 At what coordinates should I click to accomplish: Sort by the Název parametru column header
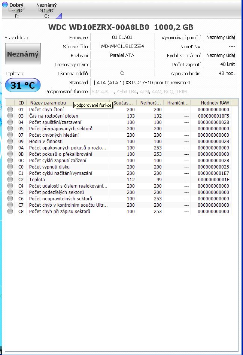48,103
